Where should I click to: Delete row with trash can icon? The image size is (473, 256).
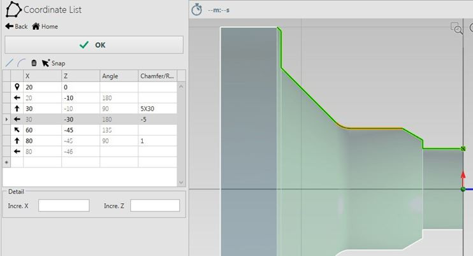[x=34, y=63]
